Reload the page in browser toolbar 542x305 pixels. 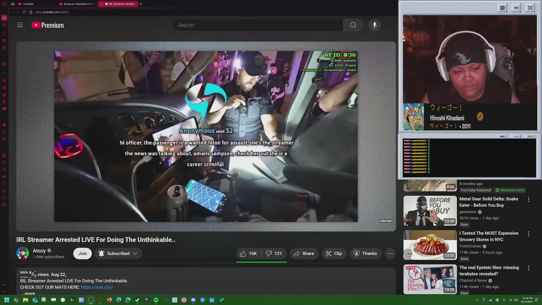[x=24, y=12]
